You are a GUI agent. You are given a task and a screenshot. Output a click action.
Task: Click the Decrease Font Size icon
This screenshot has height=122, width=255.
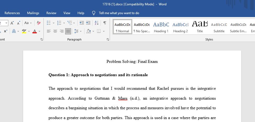(x=19, y=23)
